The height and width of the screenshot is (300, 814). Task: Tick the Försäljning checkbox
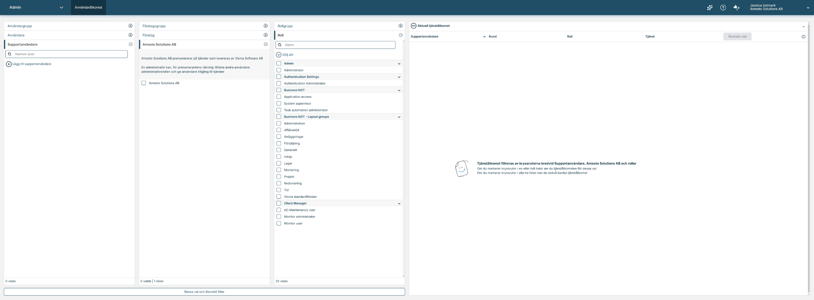[279, 143]
